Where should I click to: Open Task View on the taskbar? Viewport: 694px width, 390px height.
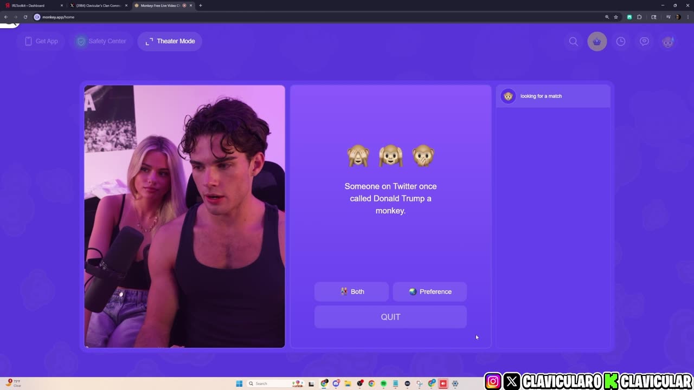click(311, 383)
